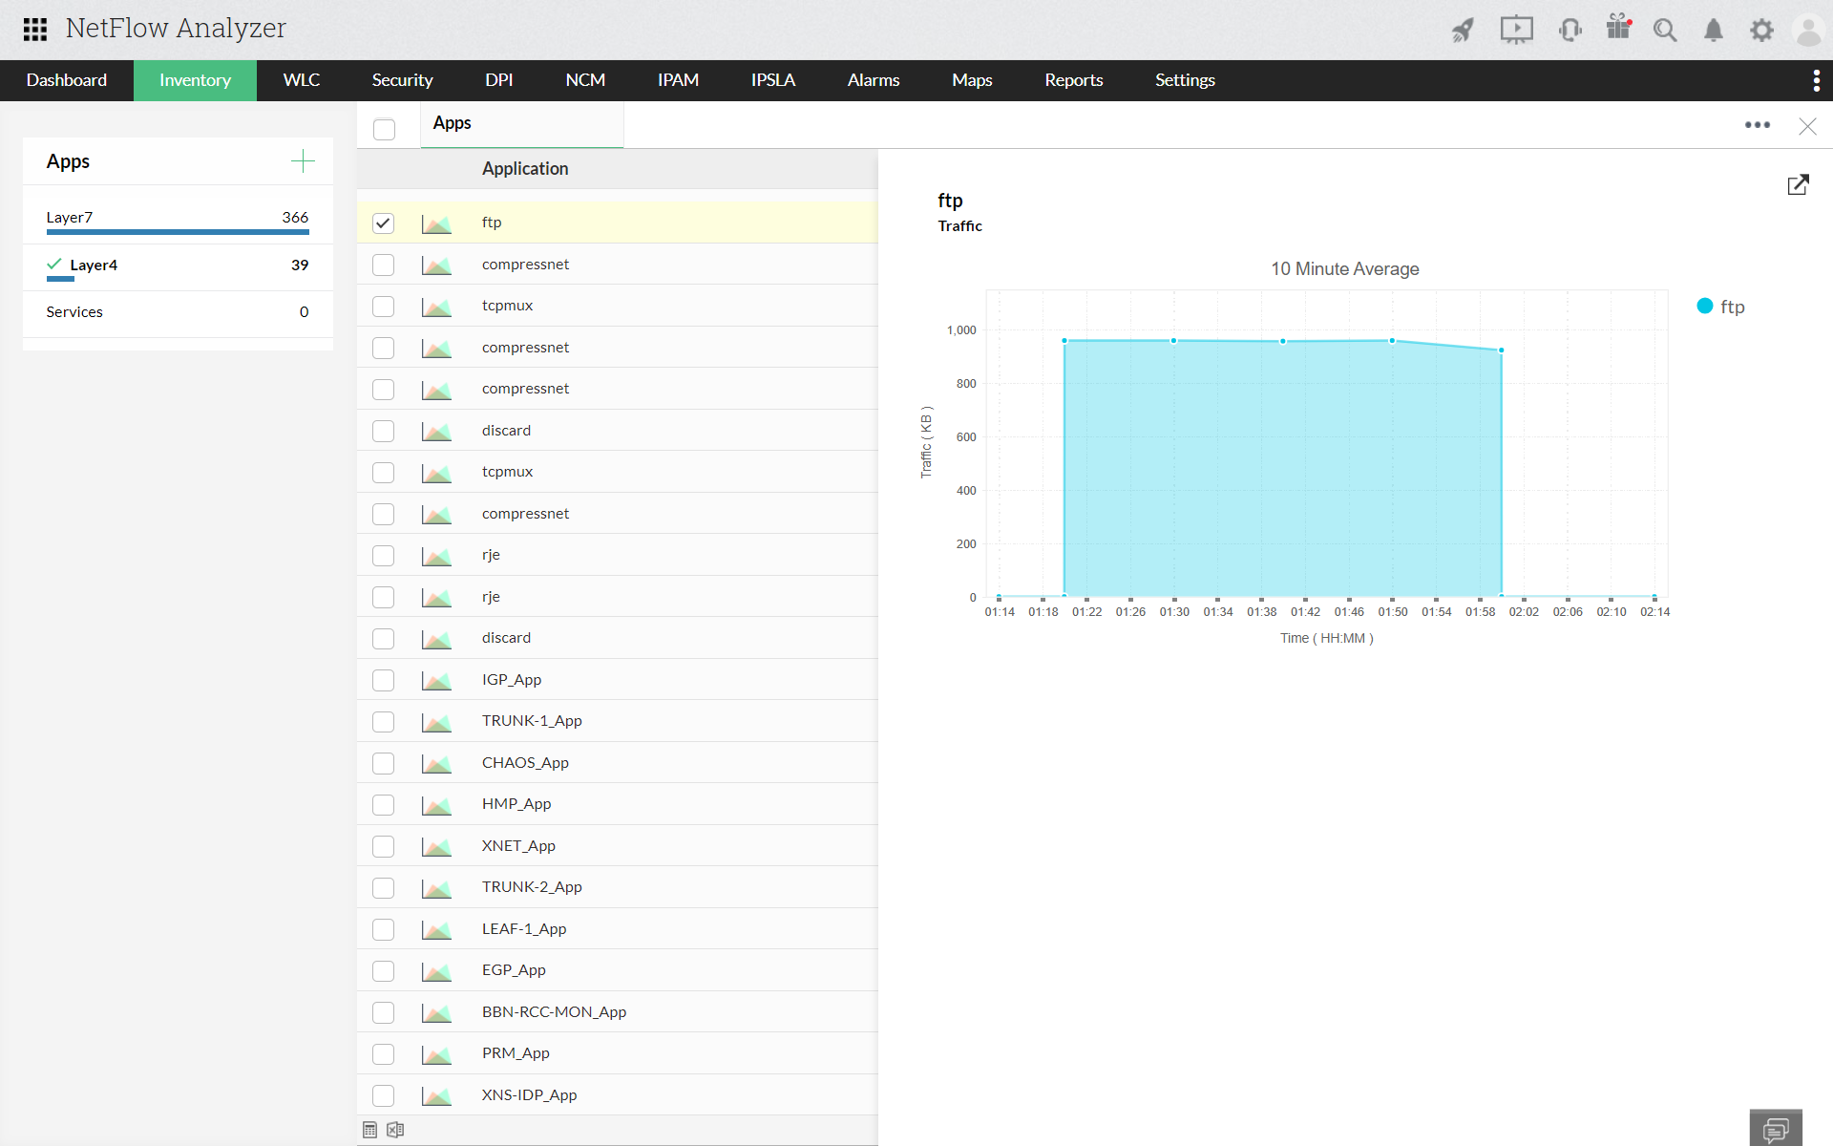Add a new app with the plus icon
The height and width of the screenshot is (1146, 1833).
coord(303,161)
